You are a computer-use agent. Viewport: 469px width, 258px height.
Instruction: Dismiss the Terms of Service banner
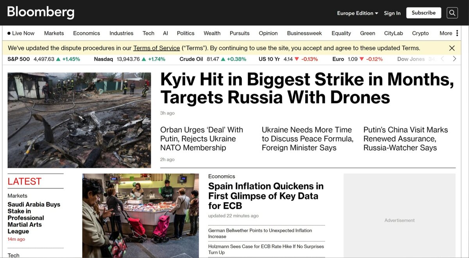[x=452, y=48]
